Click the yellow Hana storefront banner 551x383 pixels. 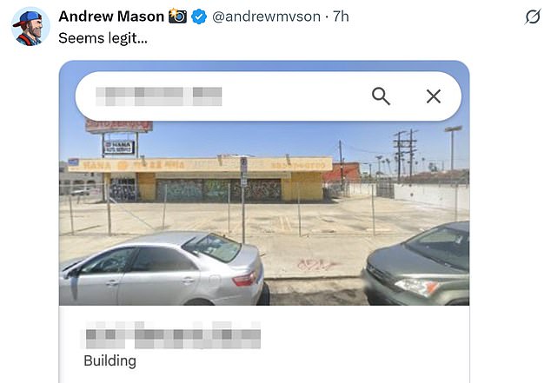200,164
